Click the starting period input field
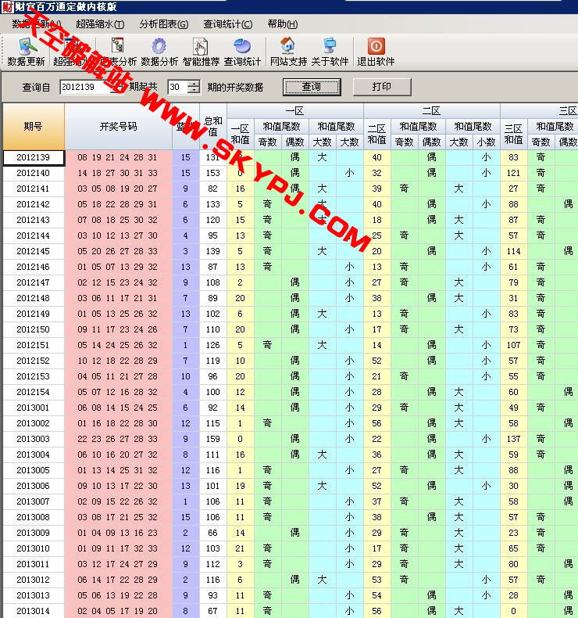578x618 pixels. tap(88, 87)
